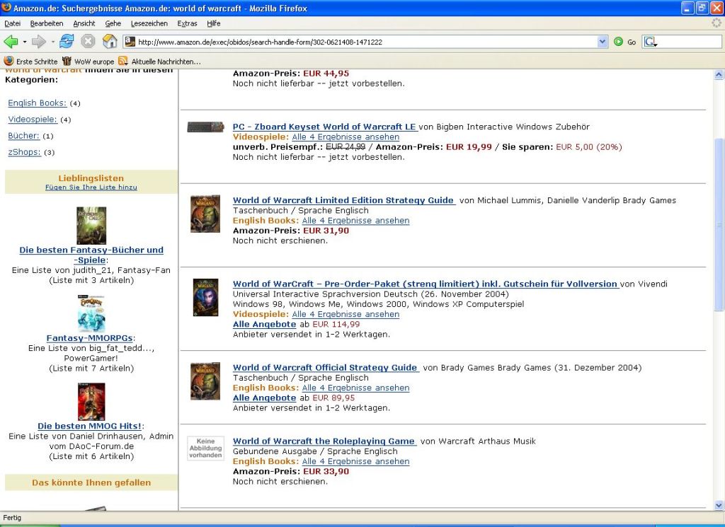
Task: Open the Bücher category link
Action: (x=23, y=136)
